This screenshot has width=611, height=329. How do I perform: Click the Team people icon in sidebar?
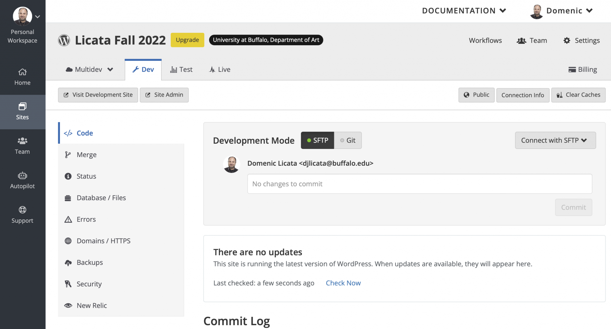[22, 141]
